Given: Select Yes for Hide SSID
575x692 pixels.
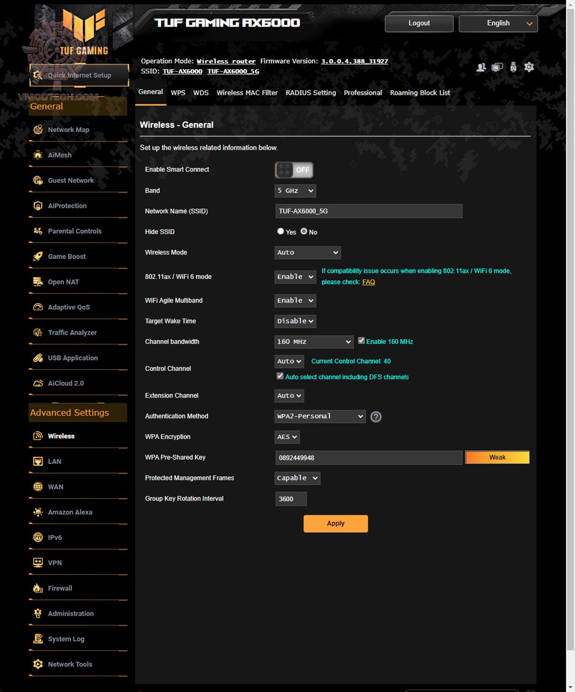Looking at the screenshot, I should pos(281,231).
